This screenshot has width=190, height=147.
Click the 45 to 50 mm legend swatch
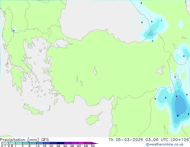click(x=88, y=143)
